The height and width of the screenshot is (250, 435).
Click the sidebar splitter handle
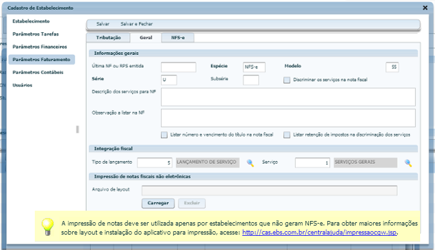(77, 130)
